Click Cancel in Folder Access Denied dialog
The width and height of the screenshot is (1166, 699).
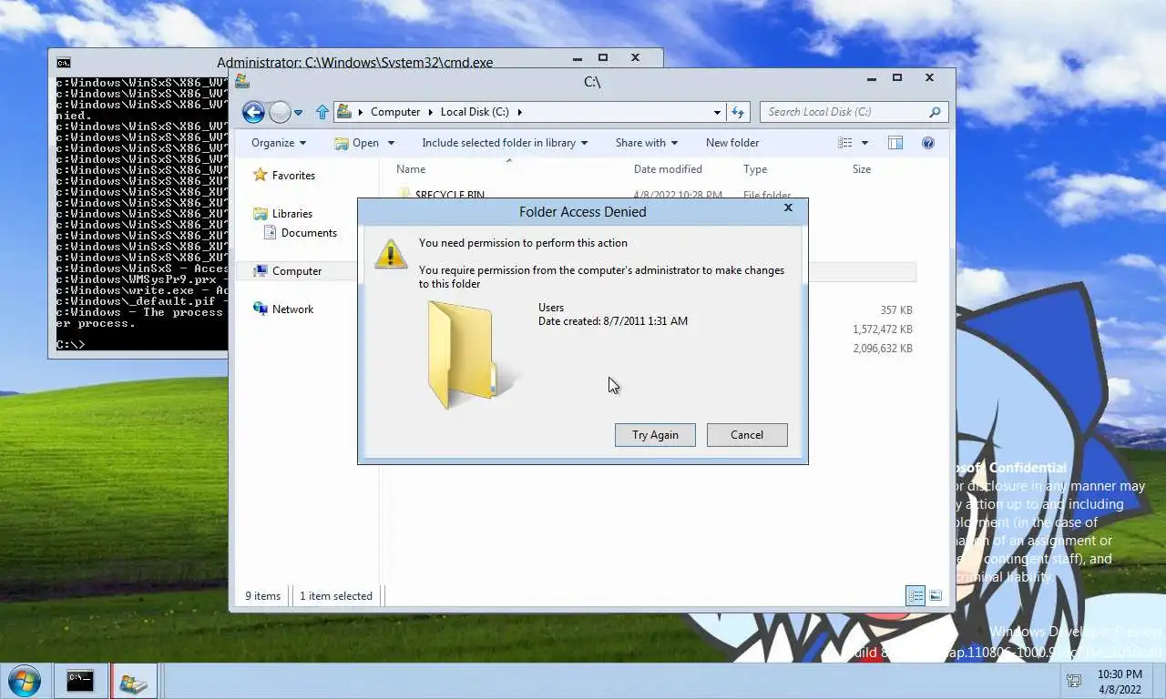747,435
